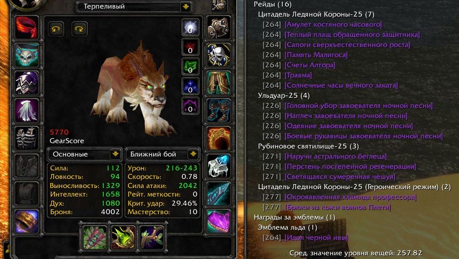
Task: Select the golden leg armor slot icon
Action: coord(219,83)
